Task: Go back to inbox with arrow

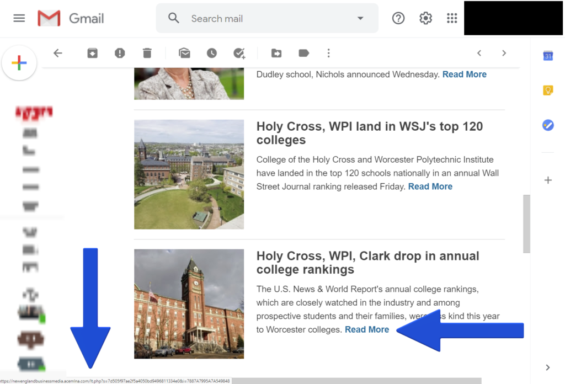Action: point(58,53)
